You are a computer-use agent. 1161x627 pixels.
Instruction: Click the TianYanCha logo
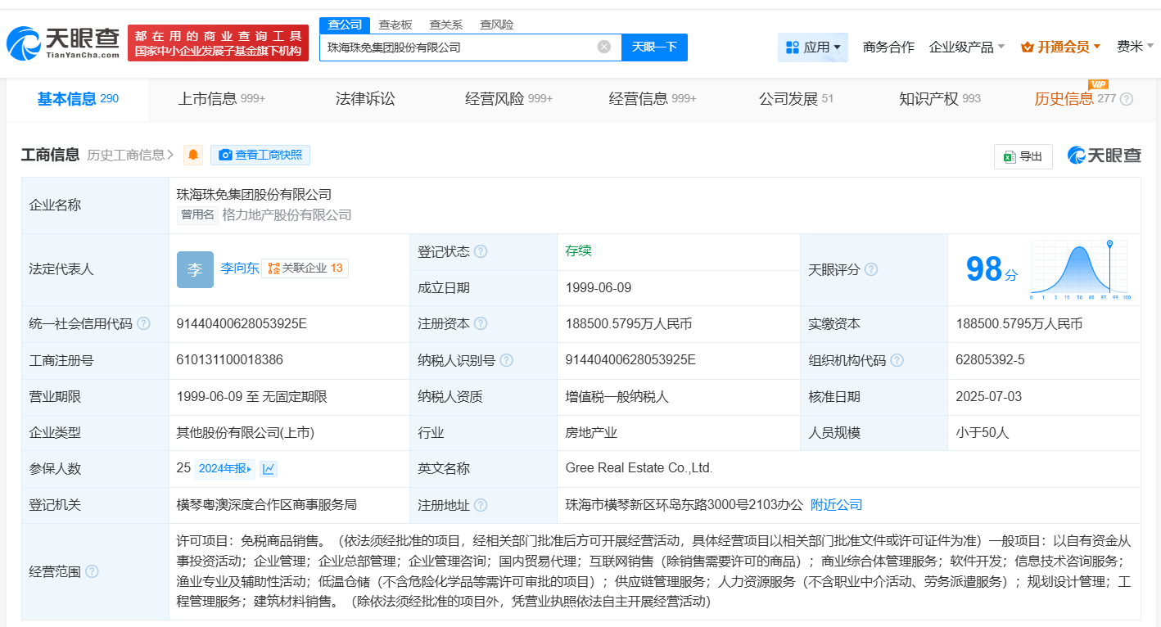[x=63, y=43]
